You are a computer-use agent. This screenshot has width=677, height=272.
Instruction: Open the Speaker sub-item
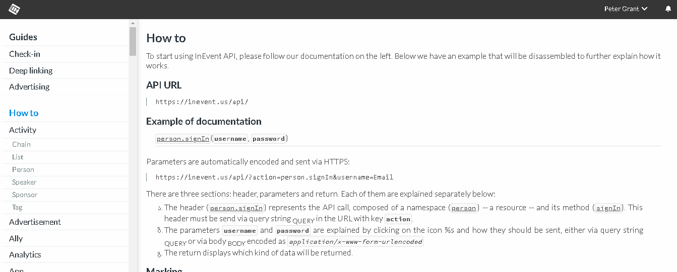pos(24,183)
